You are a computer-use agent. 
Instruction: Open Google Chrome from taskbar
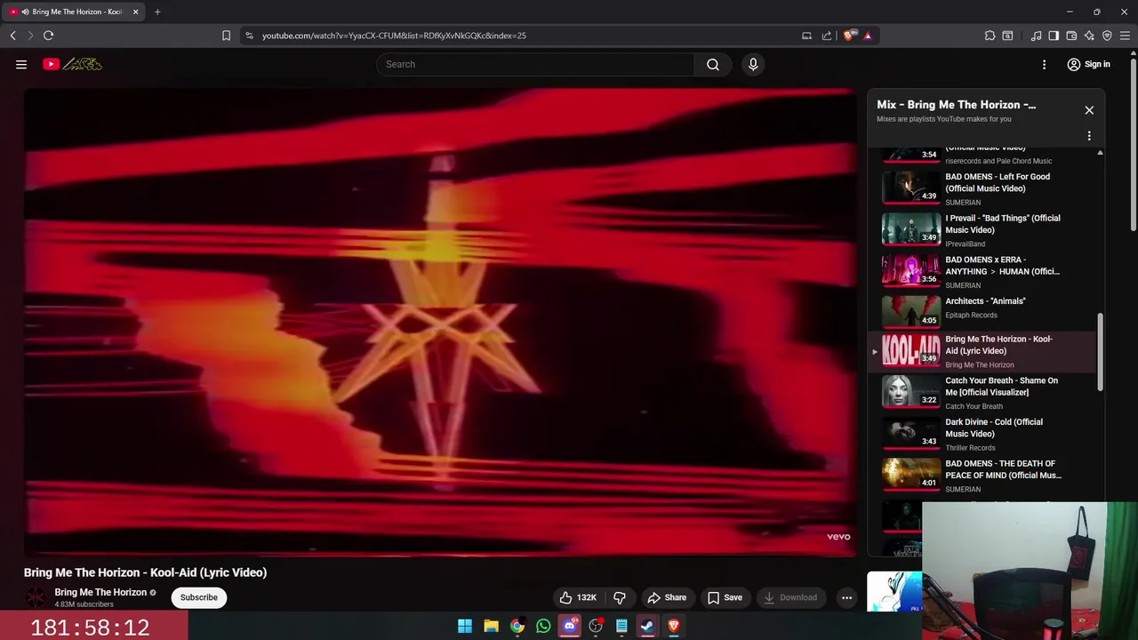click(517, 626)
